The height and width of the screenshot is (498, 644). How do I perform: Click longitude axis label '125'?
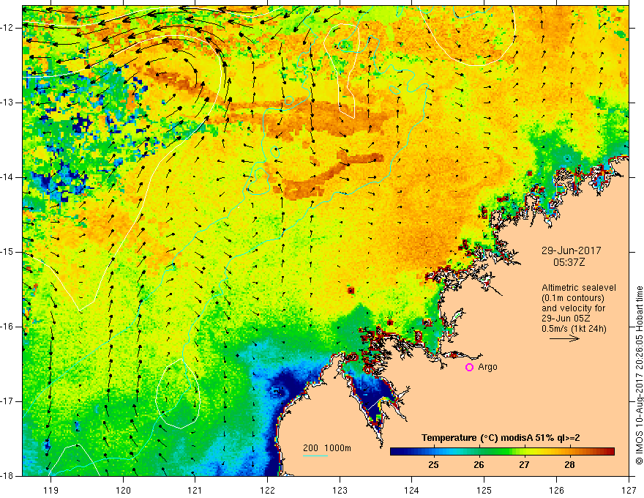(484, 490)
